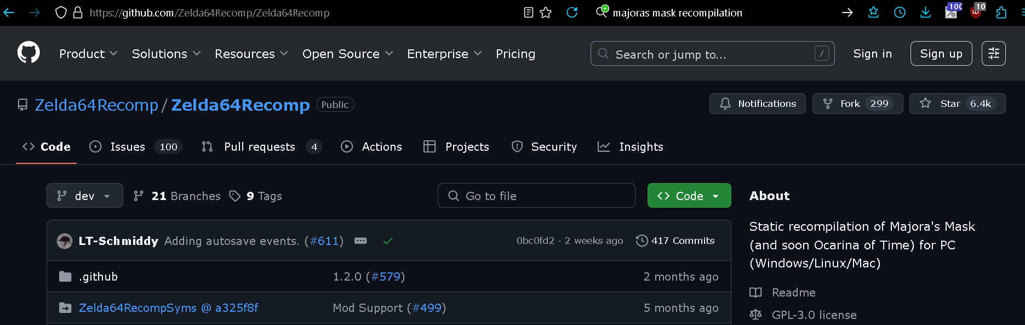Screen dimensions: 1025x325
Task: Click the search engine magnifier icon
Action: tap(602, 12)
